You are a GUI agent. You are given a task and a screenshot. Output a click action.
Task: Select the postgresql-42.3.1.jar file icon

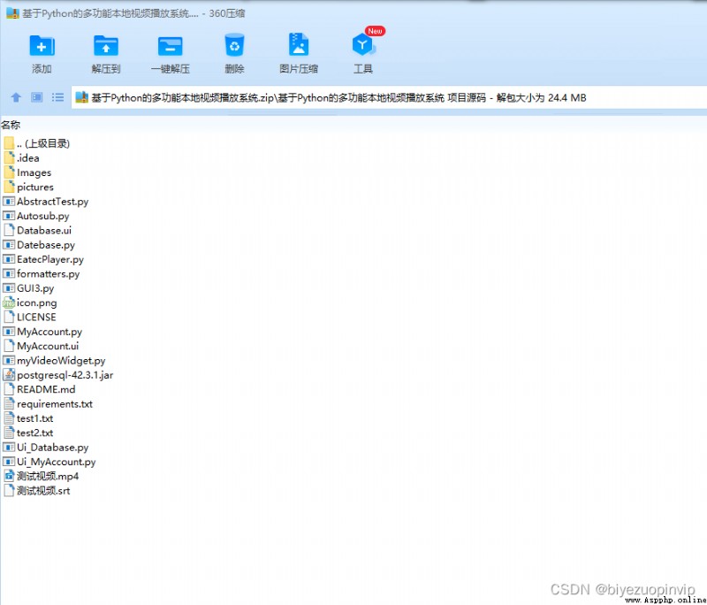(9, 374)
